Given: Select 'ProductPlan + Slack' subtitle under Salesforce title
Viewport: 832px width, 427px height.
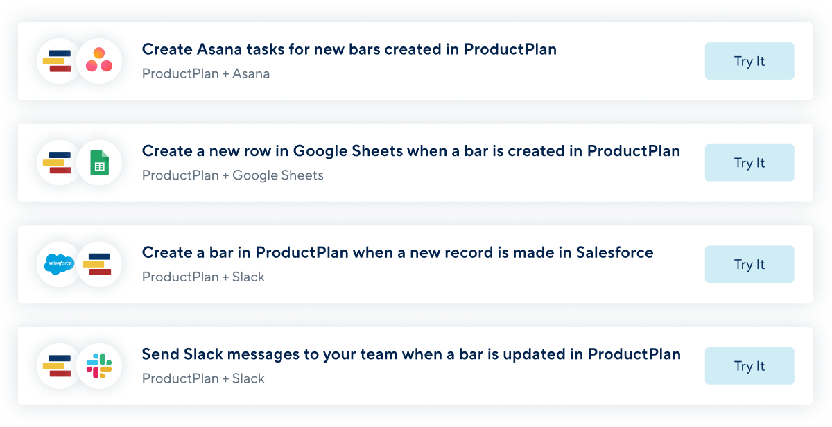Looking at the screenshot, I should [204, 277].
